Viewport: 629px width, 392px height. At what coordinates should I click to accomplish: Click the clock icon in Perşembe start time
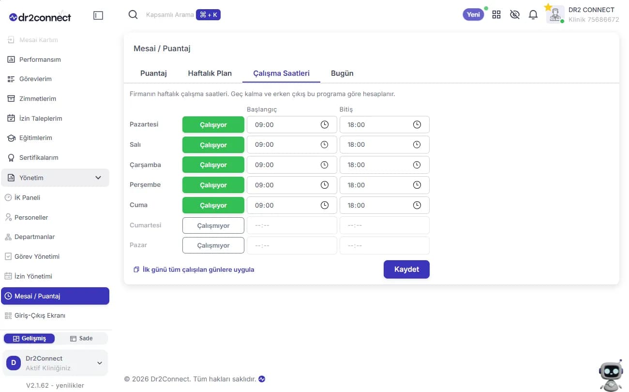point(325,185)
